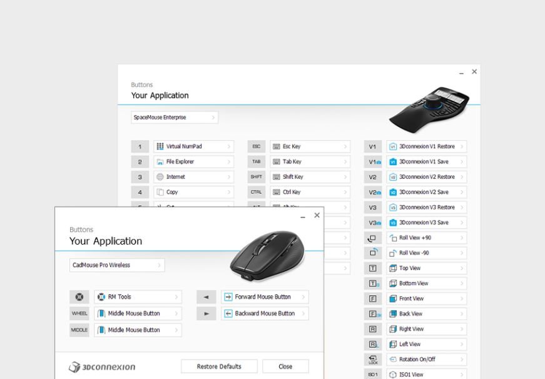This screenshot has width=545, height=379.
Task: Click the CTRL key label button
Action: click(256, 192)
